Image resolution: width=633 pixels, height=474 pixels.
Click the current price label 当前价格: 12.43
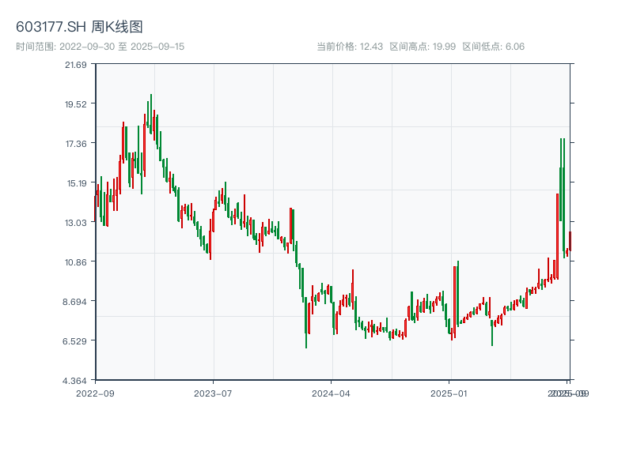click(x=350, y=47)
